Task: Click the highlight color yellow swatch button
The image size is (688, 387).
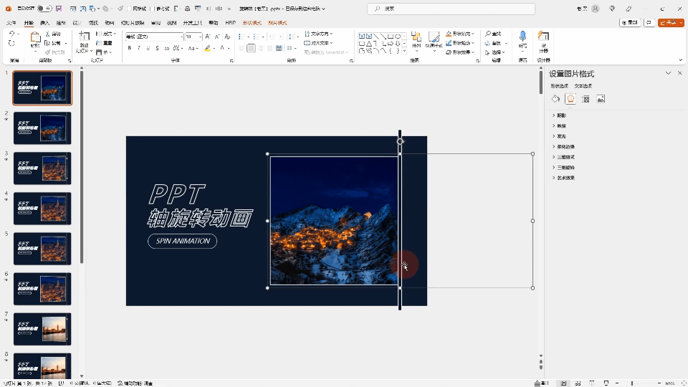Action: point(208,48)
